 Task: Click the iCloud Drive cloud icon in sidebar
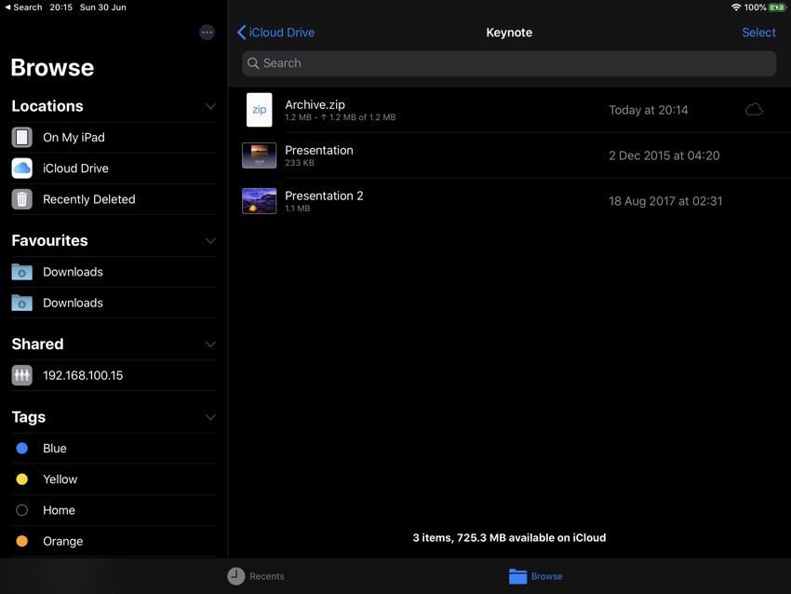(21, 169)
